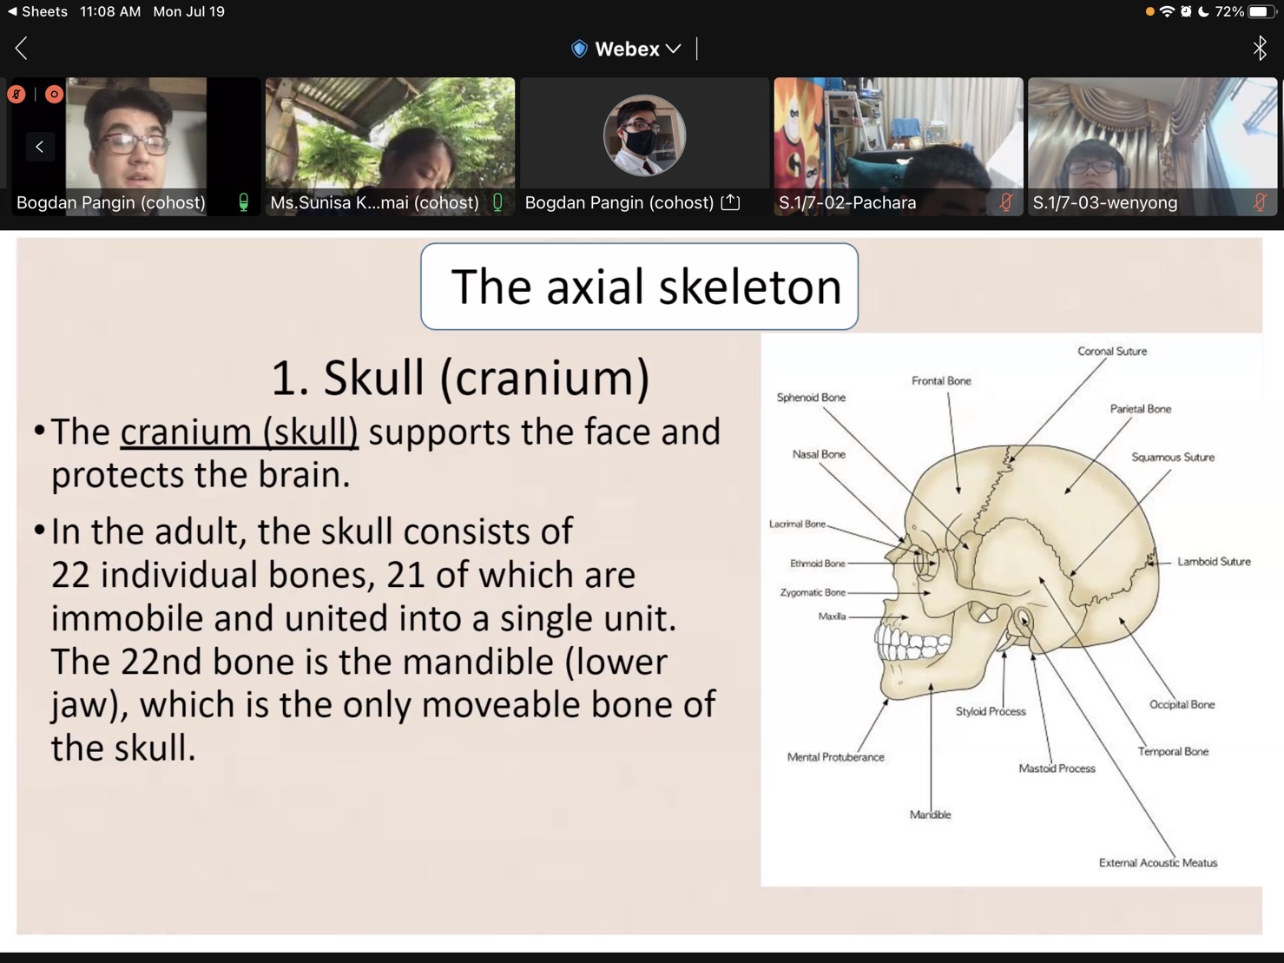Viewport: 1284px width, 963px height.
Task: Tap the orange microphone-in-use dot
Action: (1149, 12)
